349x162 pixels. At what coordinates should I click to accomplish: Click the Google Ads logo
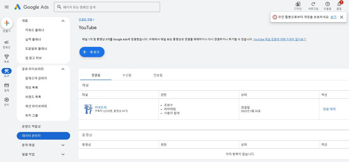pyautogui.click(x=31, y=7)
